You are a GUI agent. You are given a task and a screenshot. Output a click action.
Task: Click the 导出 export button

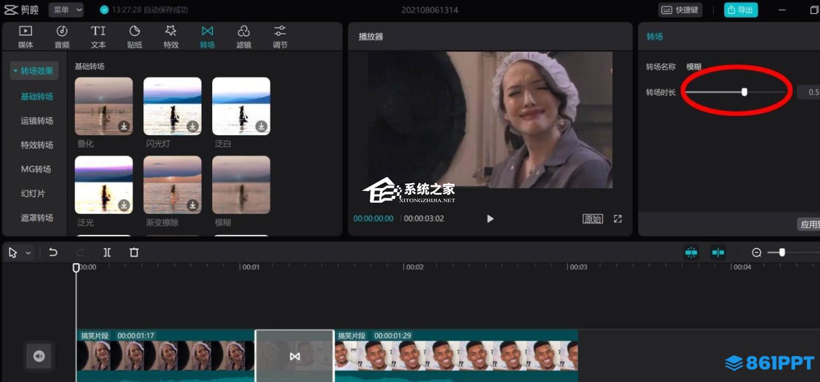(x=741, y=10)
